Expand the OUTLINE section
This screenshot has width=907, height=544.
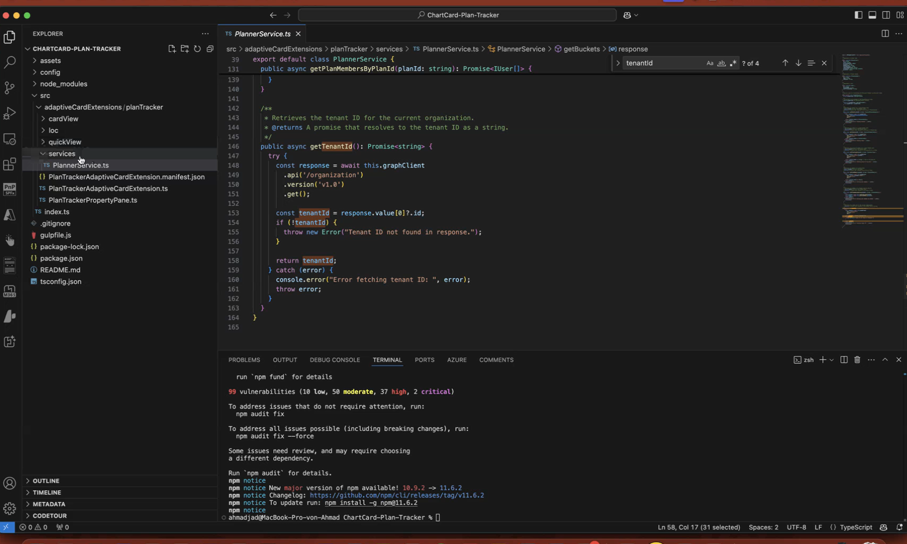[x=46, y=481]
